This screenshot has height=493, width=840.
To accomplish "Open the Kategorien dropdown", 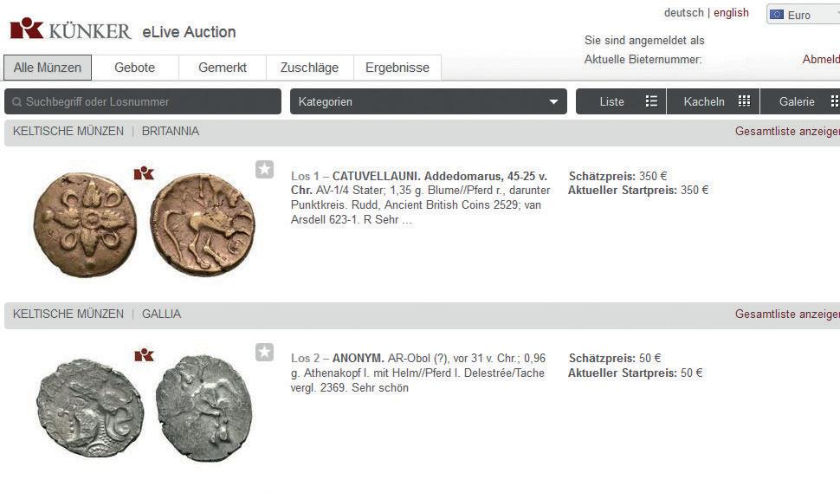I will click(x=428, y=101).
